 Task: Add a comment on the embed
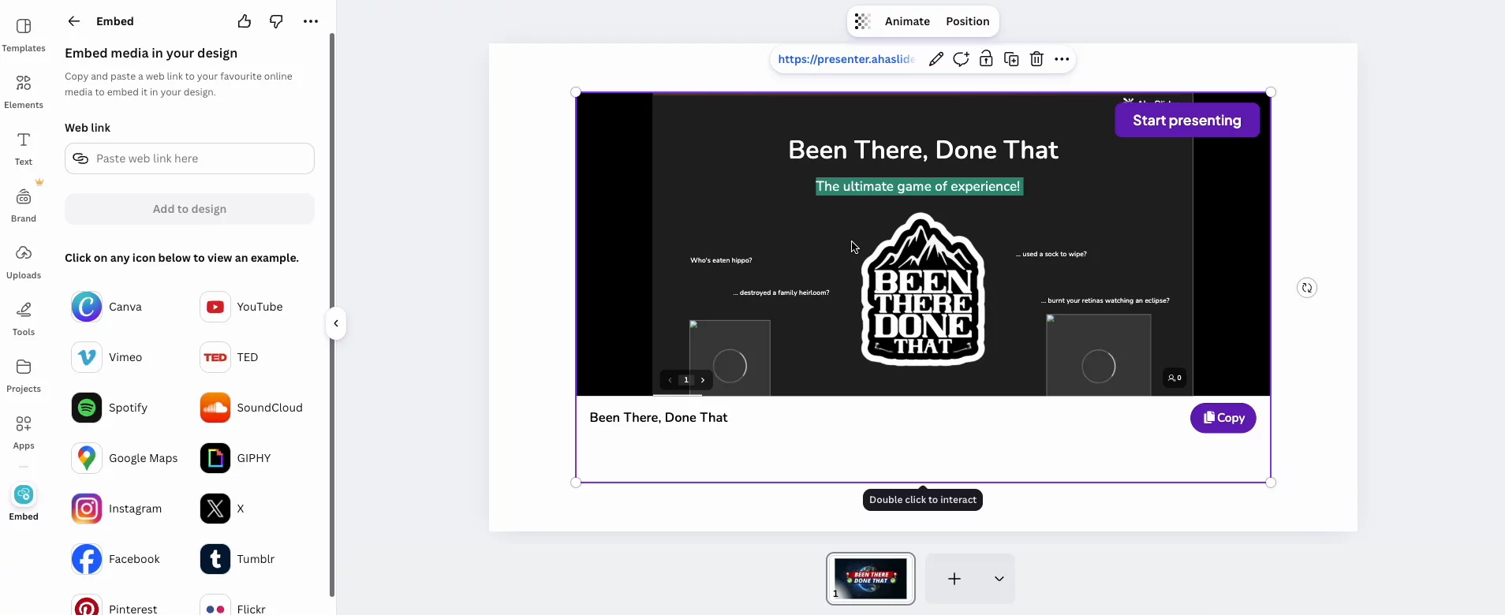point(961,59)
